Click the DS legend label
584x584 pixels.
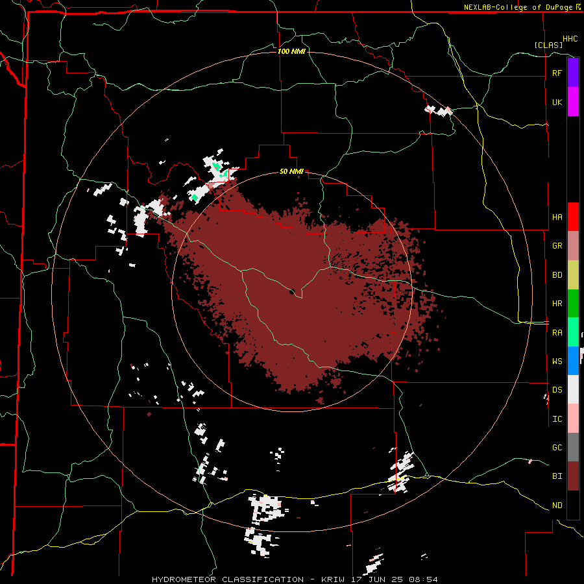(557, 389)
